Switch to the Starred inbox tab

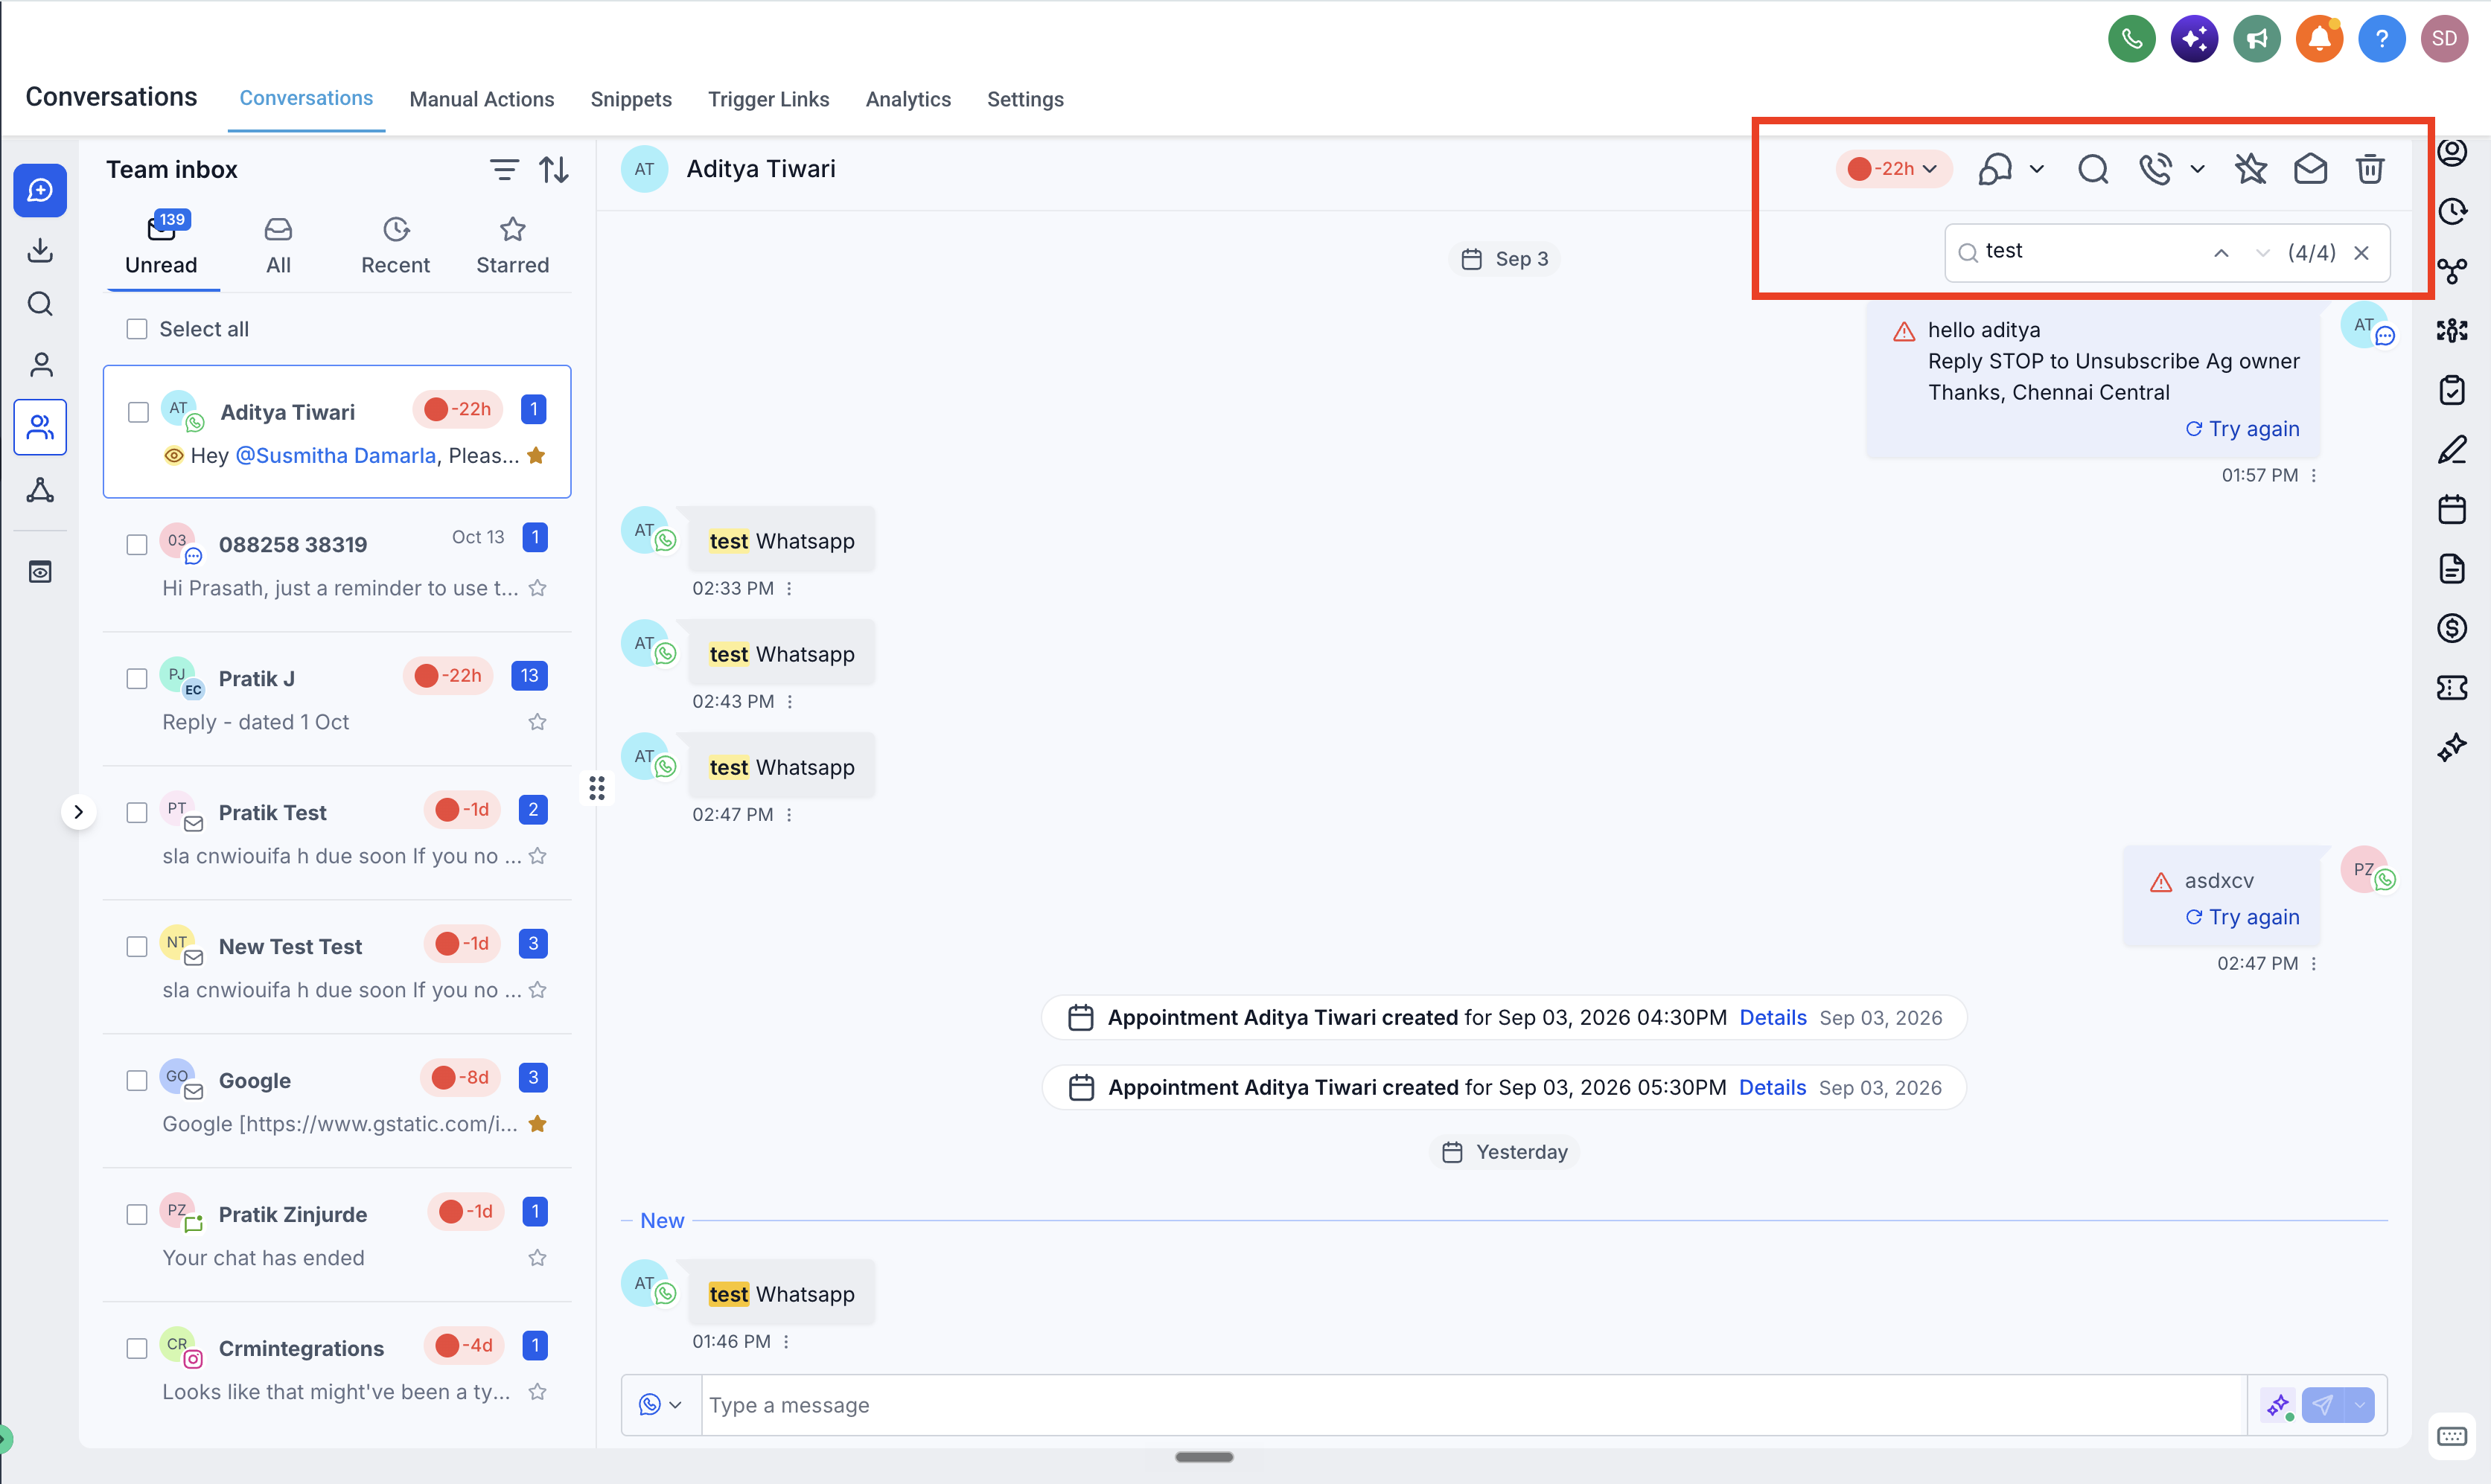[x=512, y=246]
